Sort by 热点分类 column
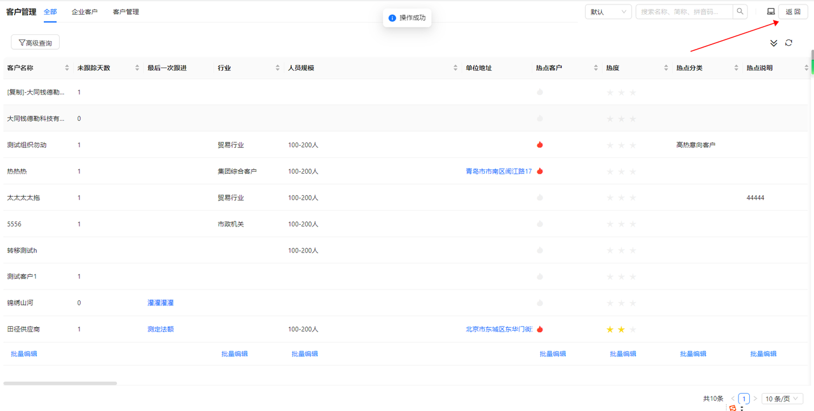Viewport: 814px width, 411px height. coord(736,68)
